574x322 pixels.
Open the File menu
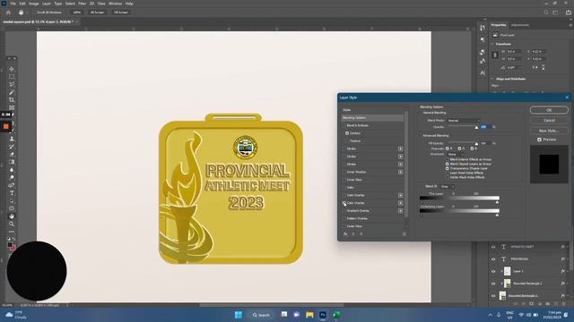tap(13, 4)
